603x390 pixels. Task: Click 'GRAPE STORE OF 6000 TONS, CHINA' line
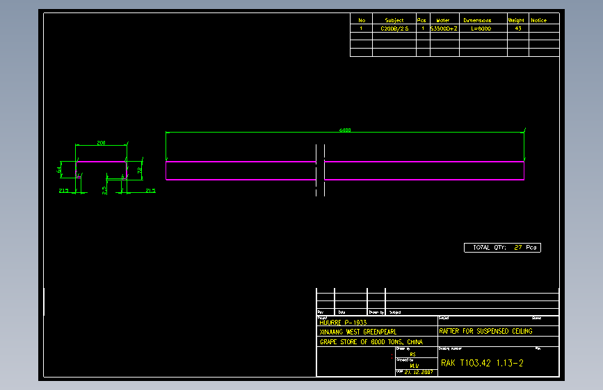click(x=371, y=342)
